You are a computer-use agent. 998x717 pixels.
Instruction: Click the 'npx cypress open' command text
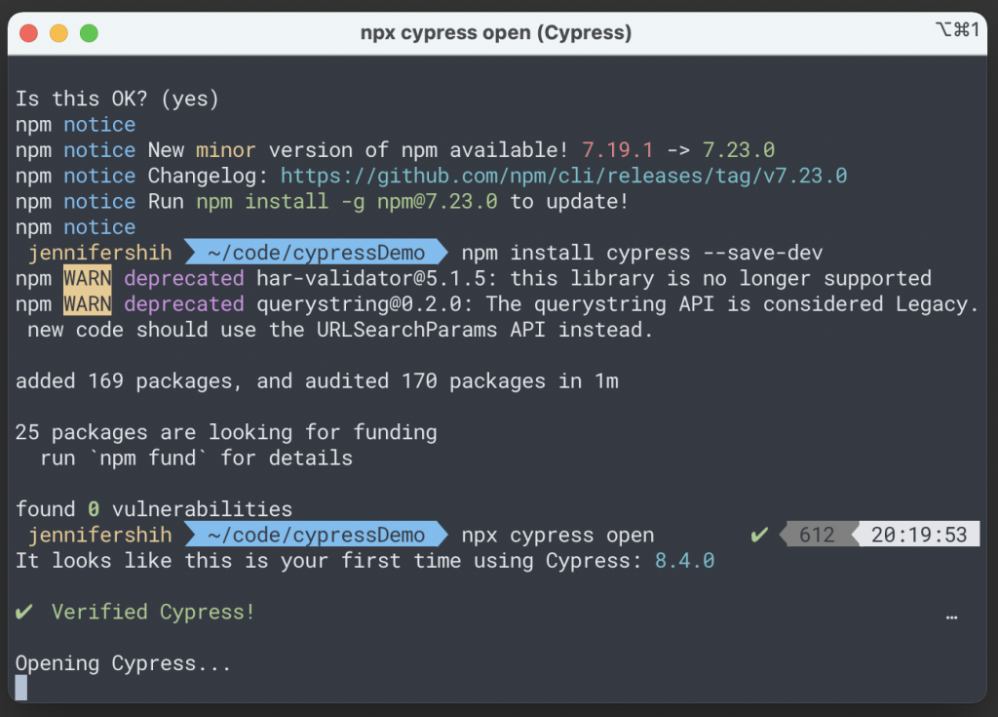tap(557, 536)
